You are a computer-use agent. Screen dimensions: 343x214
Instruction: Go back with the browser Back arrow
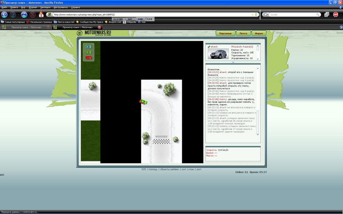[4, 15]
